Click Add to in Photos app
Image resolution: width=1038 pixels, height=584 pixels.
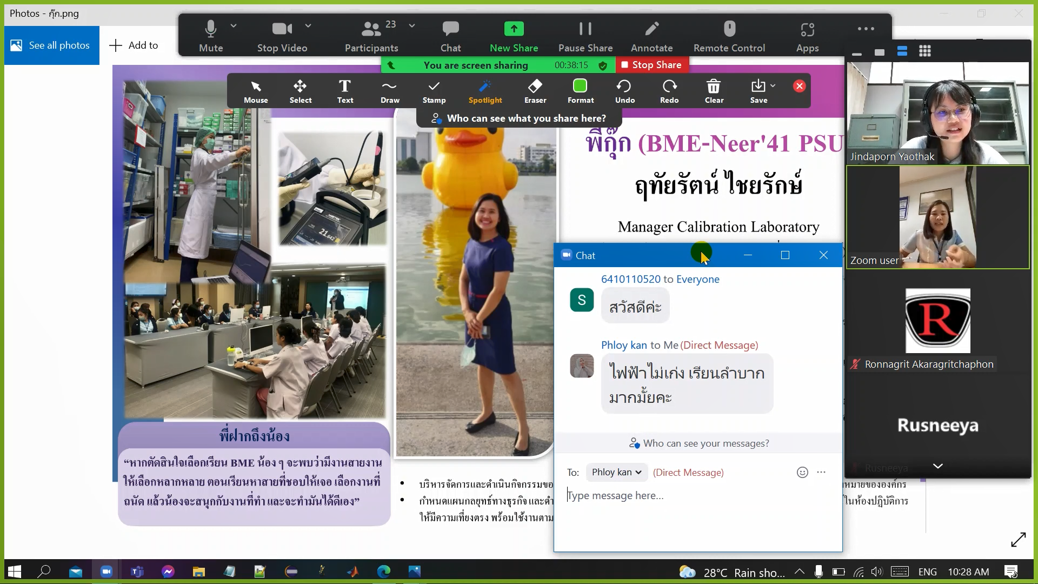point(134,45)
